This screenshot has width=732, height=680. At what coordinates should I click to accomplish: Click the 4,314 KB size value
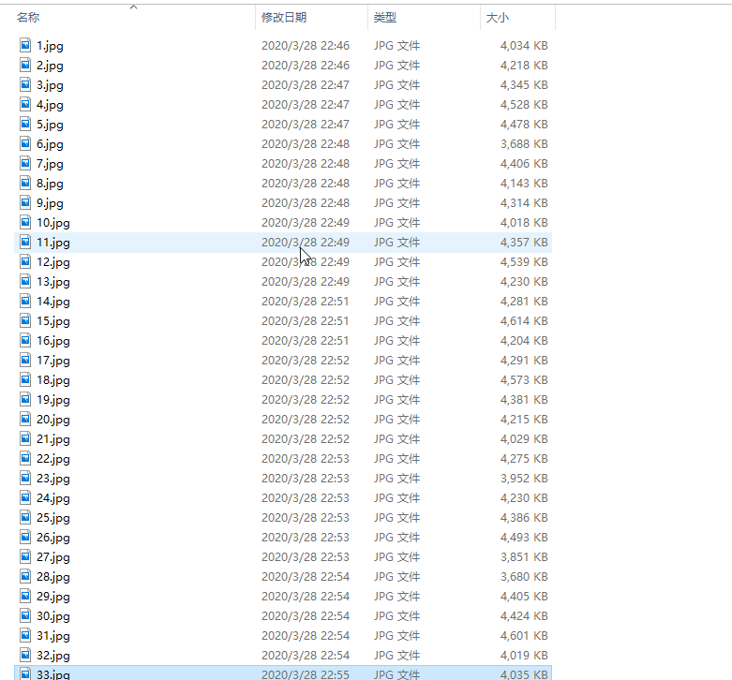[524, 203]
